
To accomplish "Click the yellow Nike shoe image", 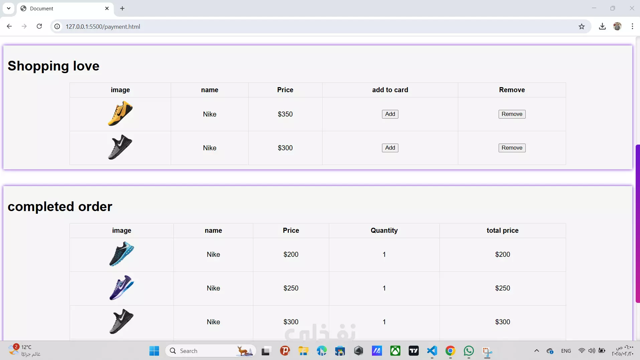I will 120,114.
